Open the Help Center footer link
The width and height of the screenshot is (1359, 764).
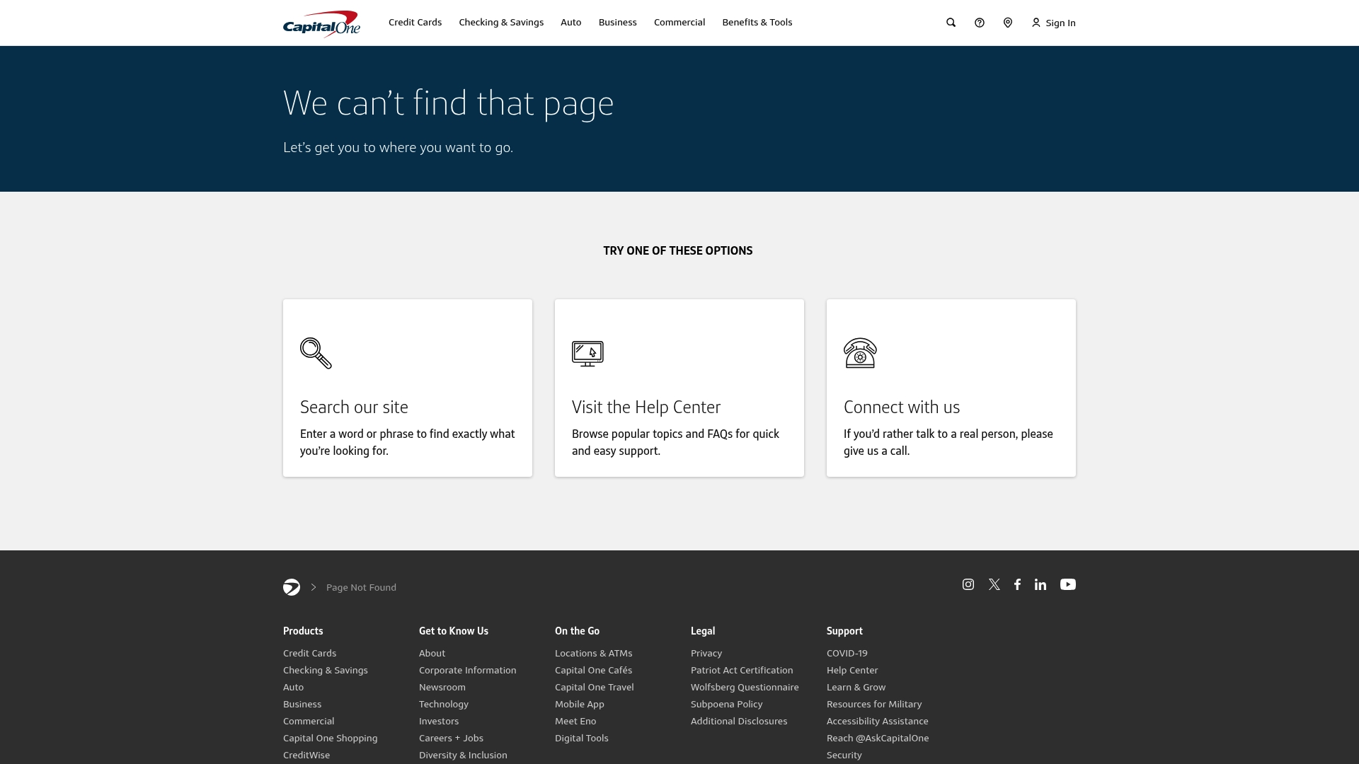[x=852, y=670]
